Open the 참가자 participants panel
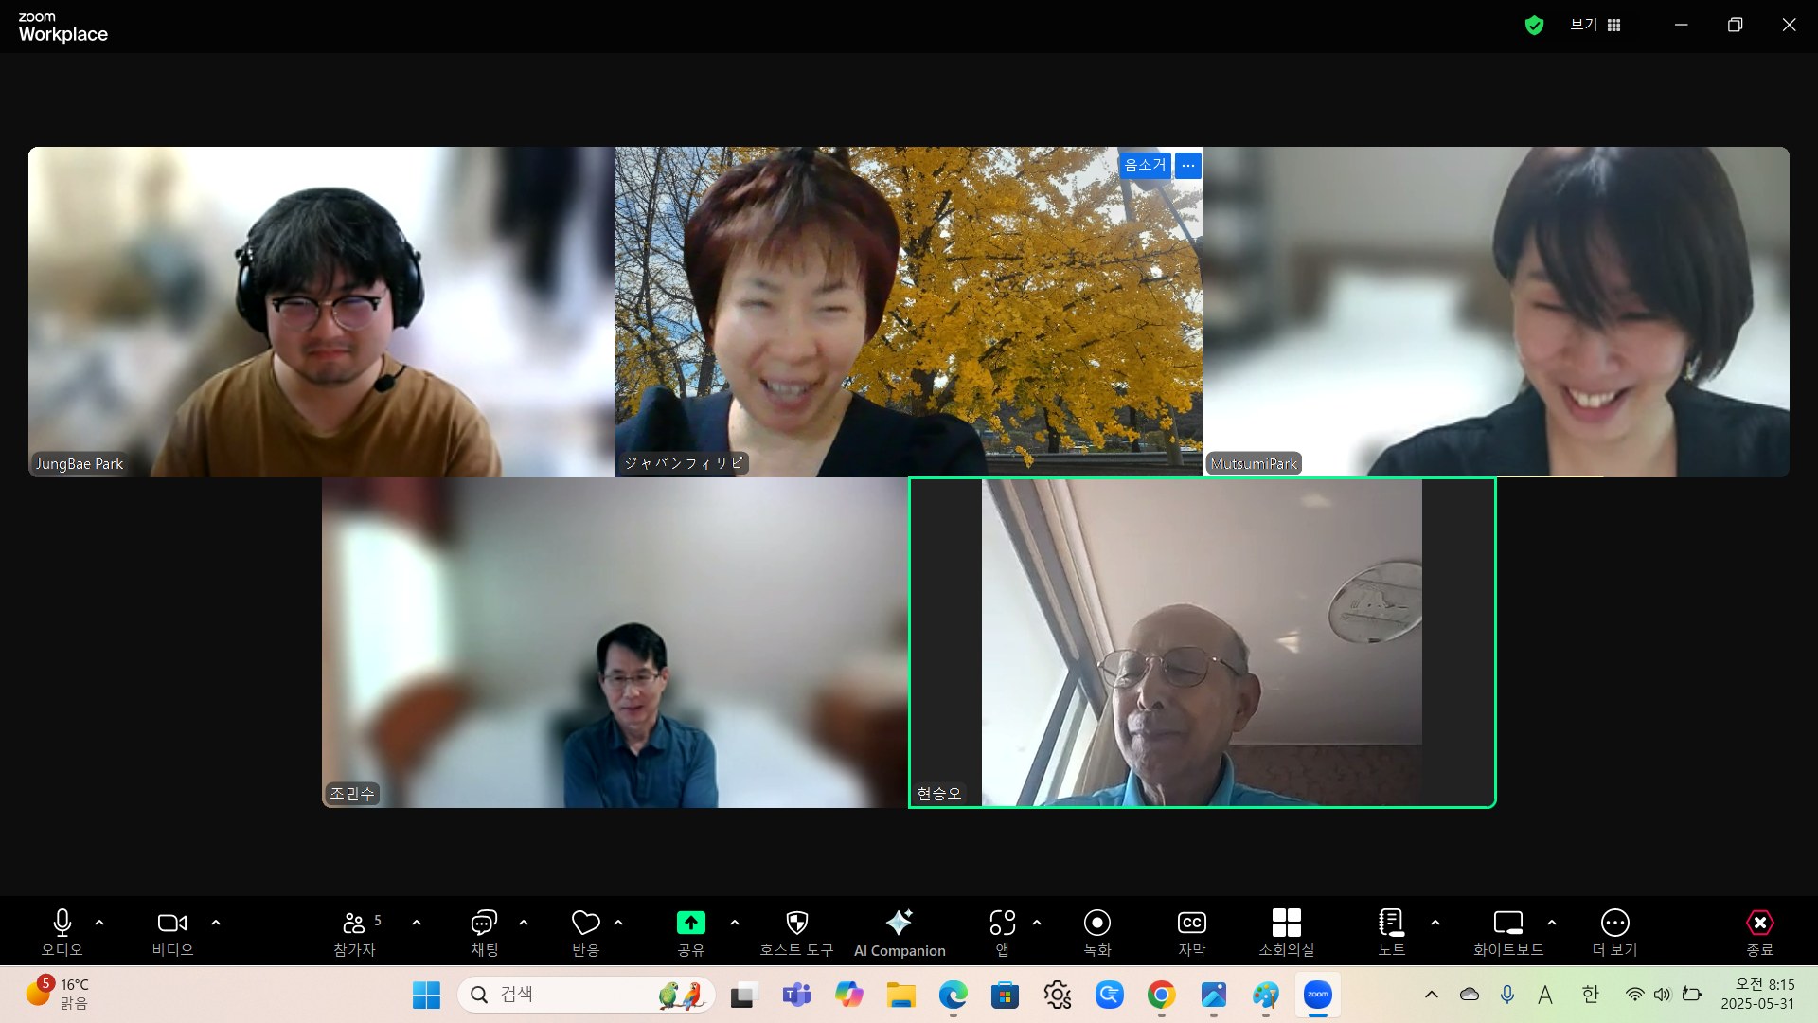 pyautogui.click(x=355, y=932)
